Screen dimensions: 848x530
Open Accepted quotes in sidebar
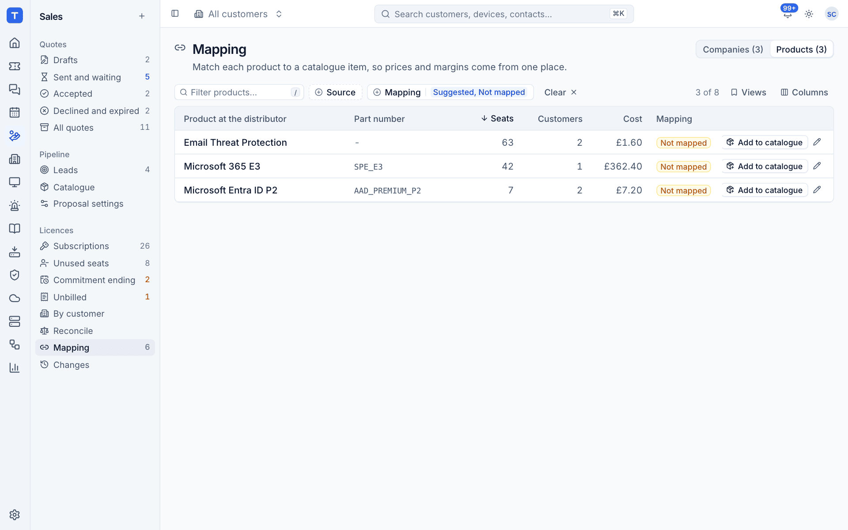point(95,94)
